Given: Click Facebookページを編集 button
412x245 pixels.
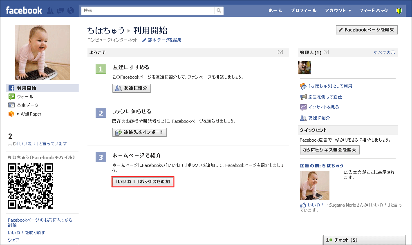Looking at the screenshot, I should pos(367,30).
